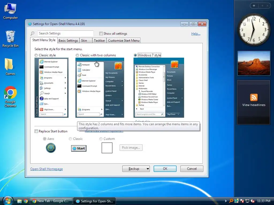This screenshot has width=274, height=205.
Task: Select Classic with two columns radio button
Action: coord(77,55)
